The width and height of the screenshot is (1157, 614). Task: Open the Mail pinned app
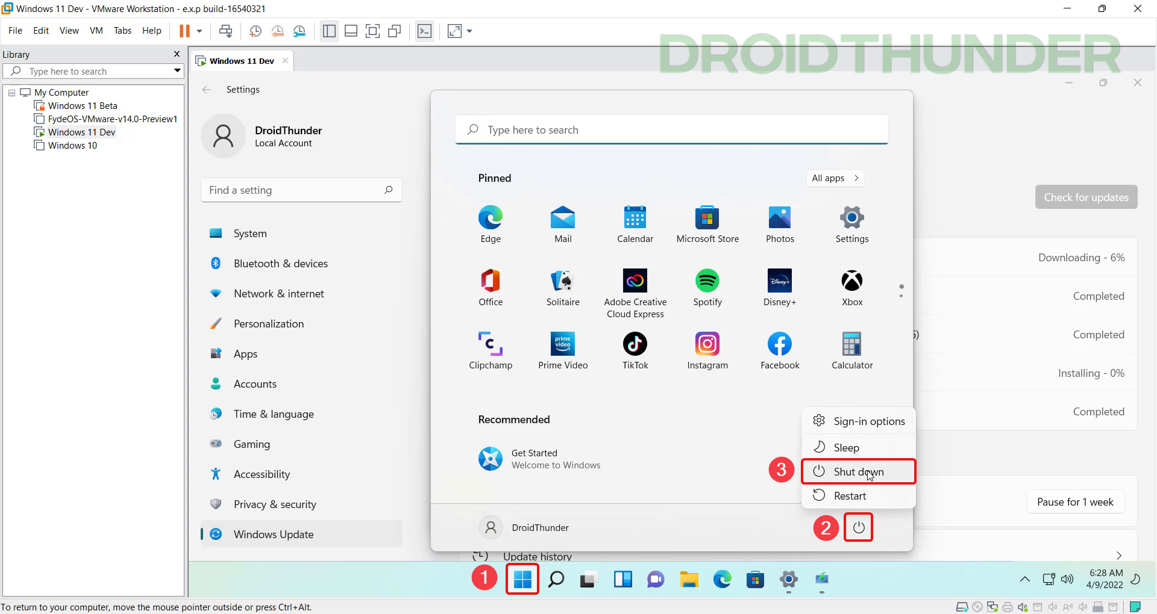[563, 224]
